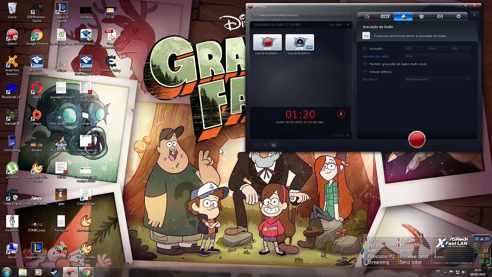Click the microphone icon beside the timer
The image size is (492, 277).
click(x=341, y=114)
